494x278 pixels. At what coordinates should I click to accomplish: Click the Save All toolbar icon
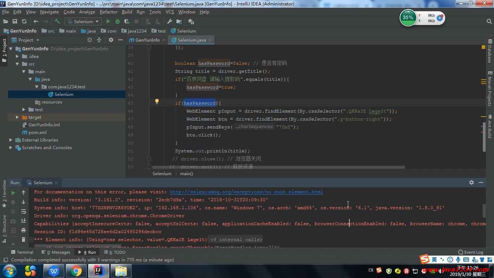15,22
